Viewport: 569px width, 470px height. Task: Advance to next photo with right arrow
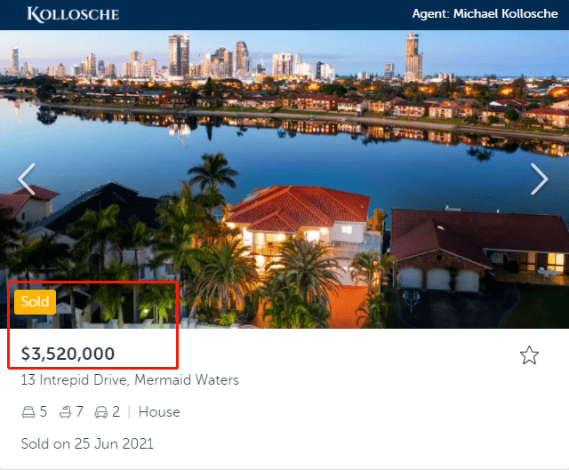(x=540, y=179)
